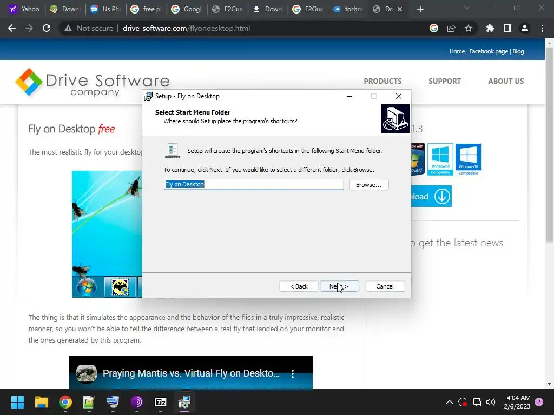Click the YouTube channel avatar on video

pyautogui.click(x=87, y=374)
